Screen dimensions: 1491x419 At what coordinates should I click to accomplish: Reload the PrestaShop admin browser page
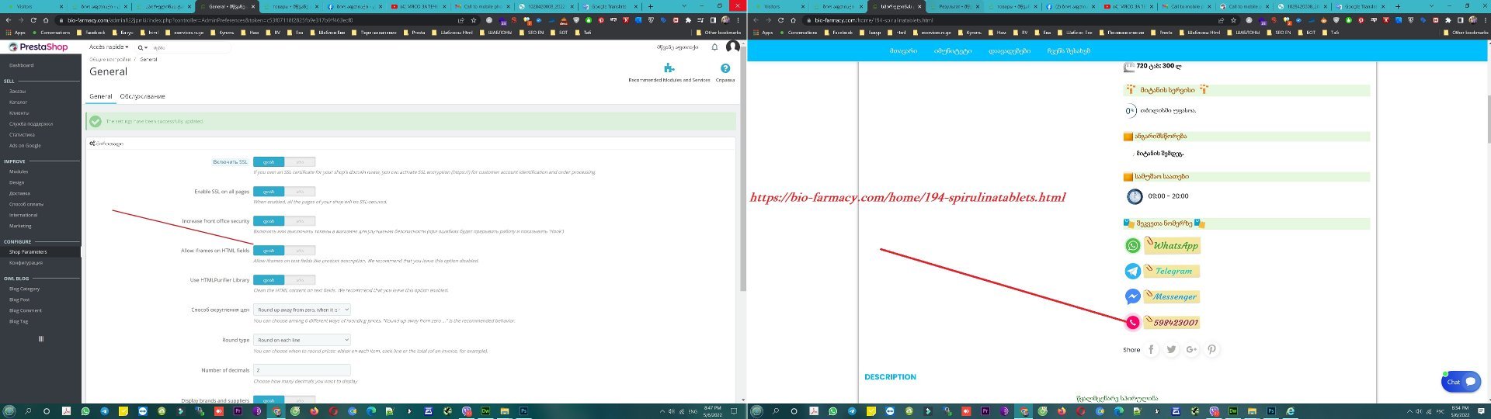(x=33, y=20)
